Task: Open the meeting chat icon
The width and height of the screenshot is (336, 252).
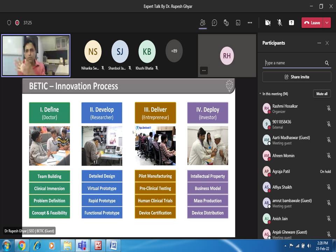Action: (214, 23)
